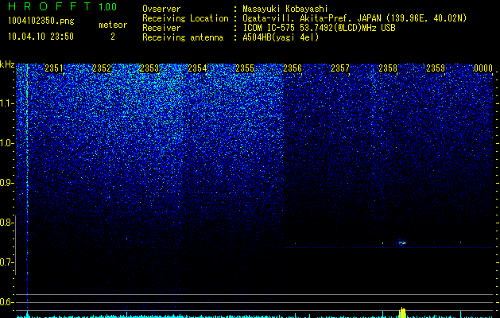
Task: Pick the 2358 time marker
Action: (388, 68)
